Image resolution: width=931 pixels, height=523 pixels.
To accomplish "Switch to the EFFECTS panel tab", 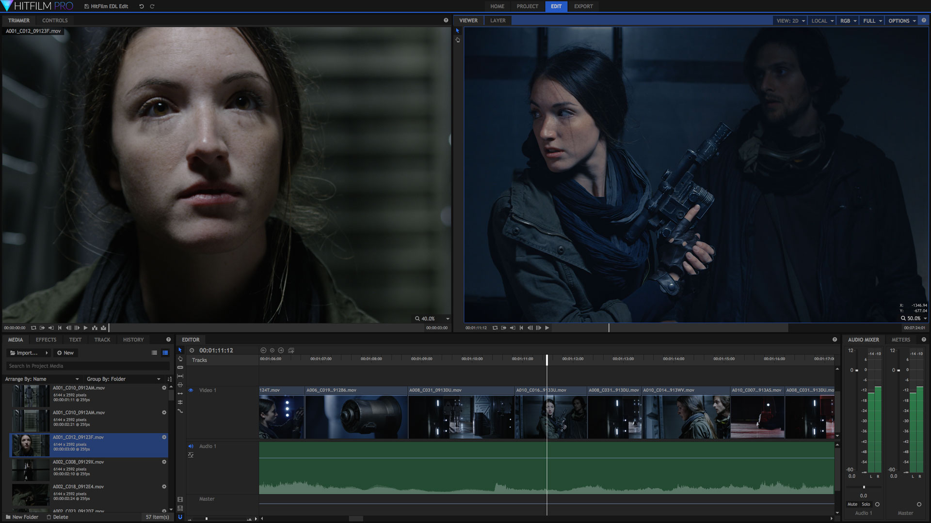I will tap(46, 340).
